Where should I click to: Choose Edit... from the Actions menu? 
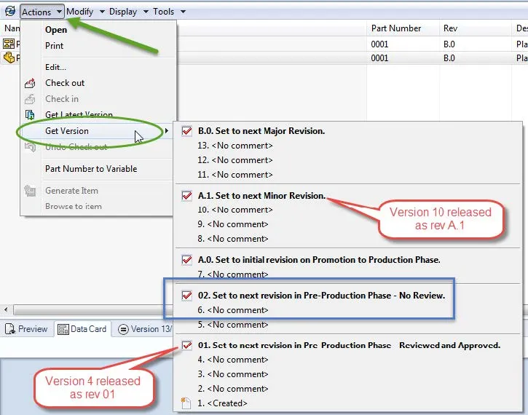tap(55, 67)
